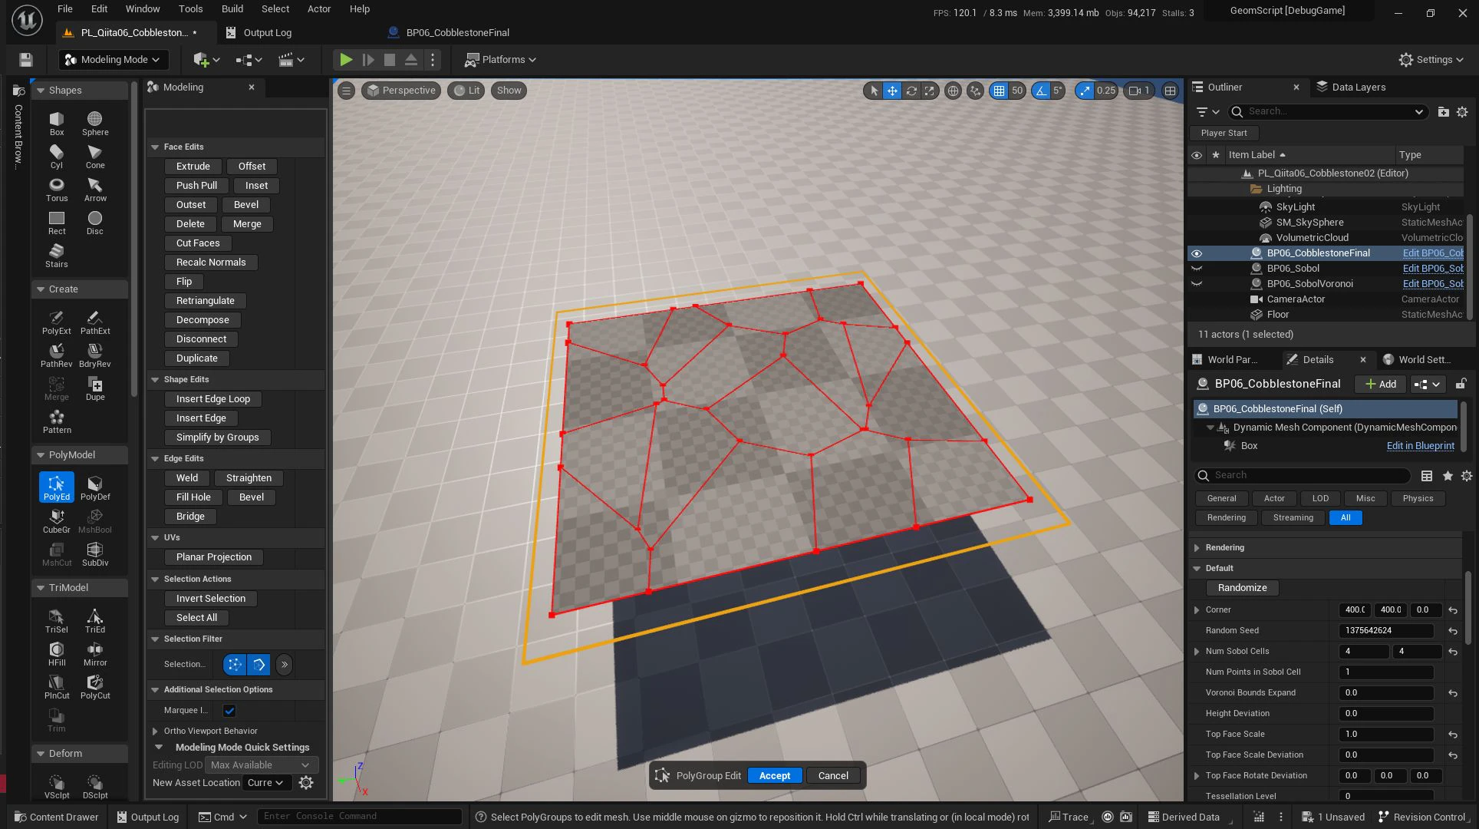This screenshot has height=829, width=1479.
Task: Expand the Rendering section in Details
Action: (x=1197, y=548)
